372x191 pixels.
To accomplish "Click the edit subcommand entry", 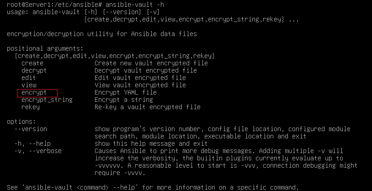I will [28, 78].
